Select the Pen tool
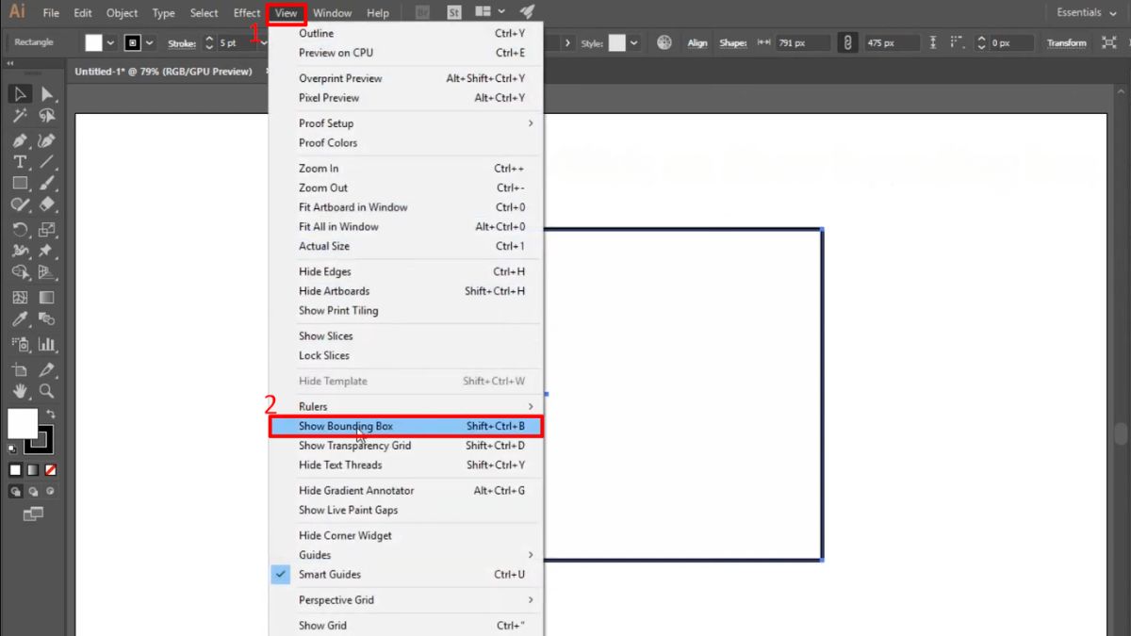The height and width of the screenshot is (636, 1131). [x=20, y=140]
